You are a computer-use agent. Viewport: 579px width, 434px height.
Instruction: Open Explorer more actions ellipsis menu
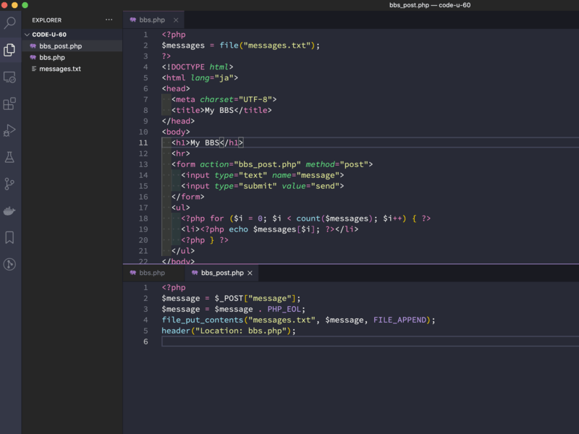[x=109, y=20]
